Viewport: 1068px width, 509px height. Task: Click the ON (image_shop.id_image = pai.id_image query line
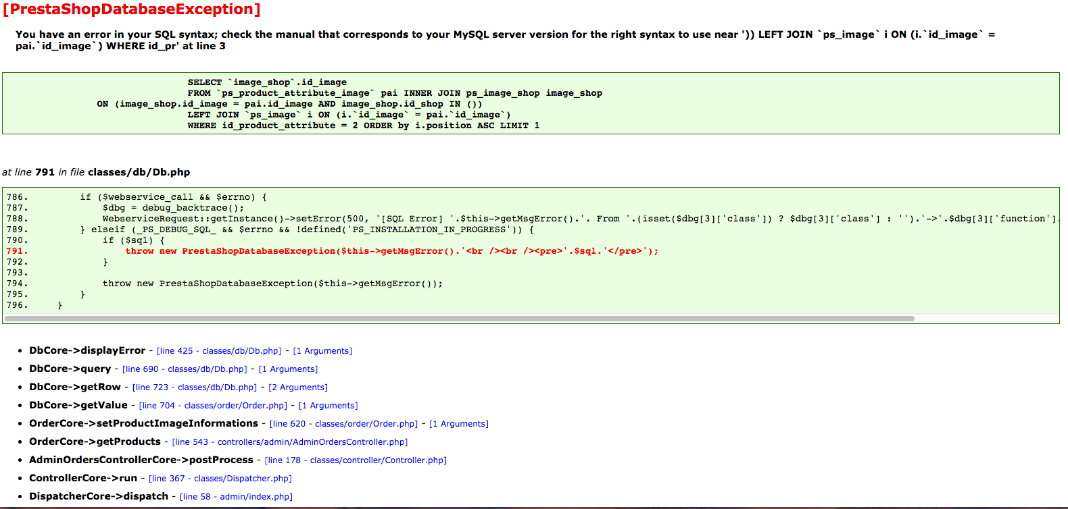[289, 104]
